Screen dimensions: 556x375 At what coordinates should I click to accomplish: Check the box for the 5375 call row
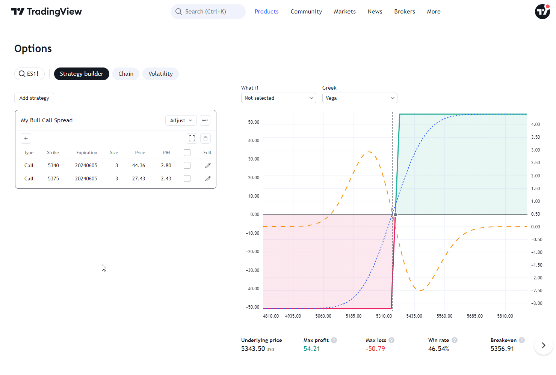(x=187, y=178)
